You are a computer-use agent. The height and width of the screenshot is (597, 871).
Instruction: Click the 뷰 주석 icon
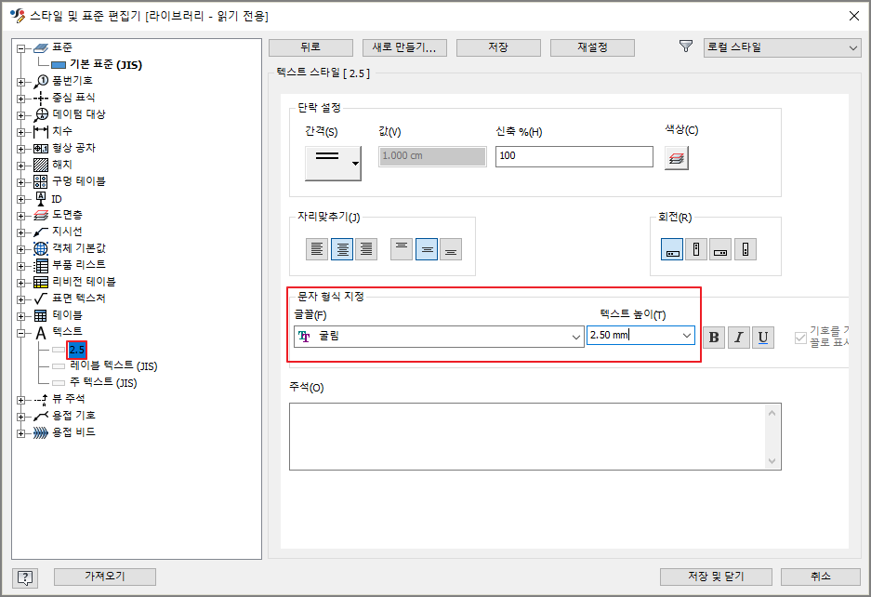pos(41,400)
